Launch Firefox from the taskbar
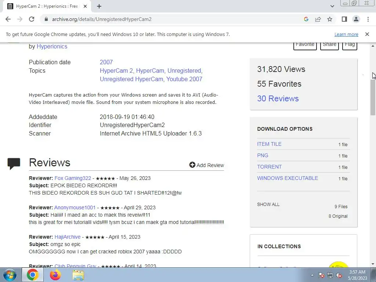This screenshot has height=282, width=376. coord(55,275)
